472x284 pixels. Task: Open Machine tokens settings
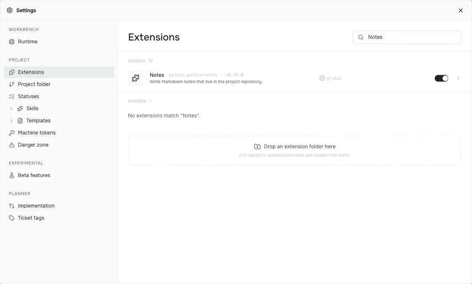tap(59, 132)
